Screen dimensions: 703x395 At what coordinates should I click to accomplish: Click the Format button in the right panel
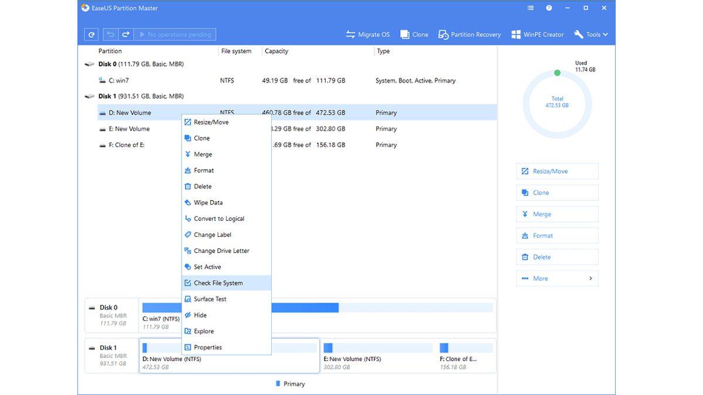[x=556, y=235]
